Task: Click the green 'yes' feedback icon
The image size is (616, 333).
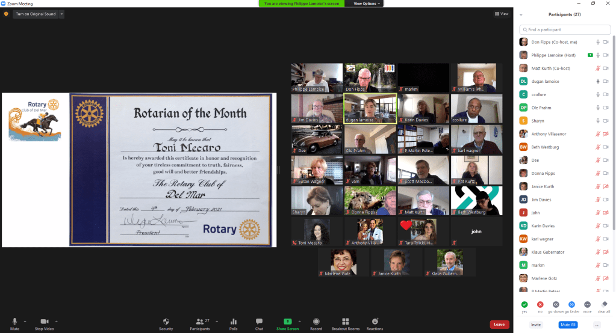Action: (x=524, y=305)
